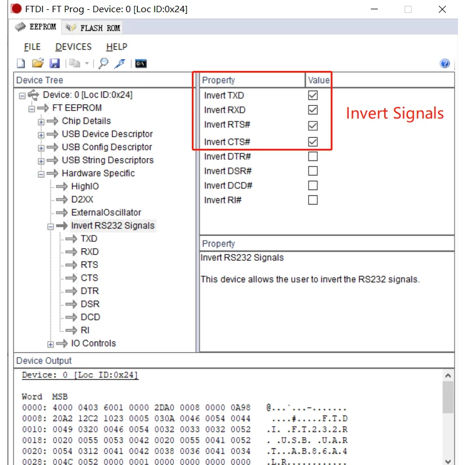
Task: Click the Value column header
Action: (x=319, y=80)
